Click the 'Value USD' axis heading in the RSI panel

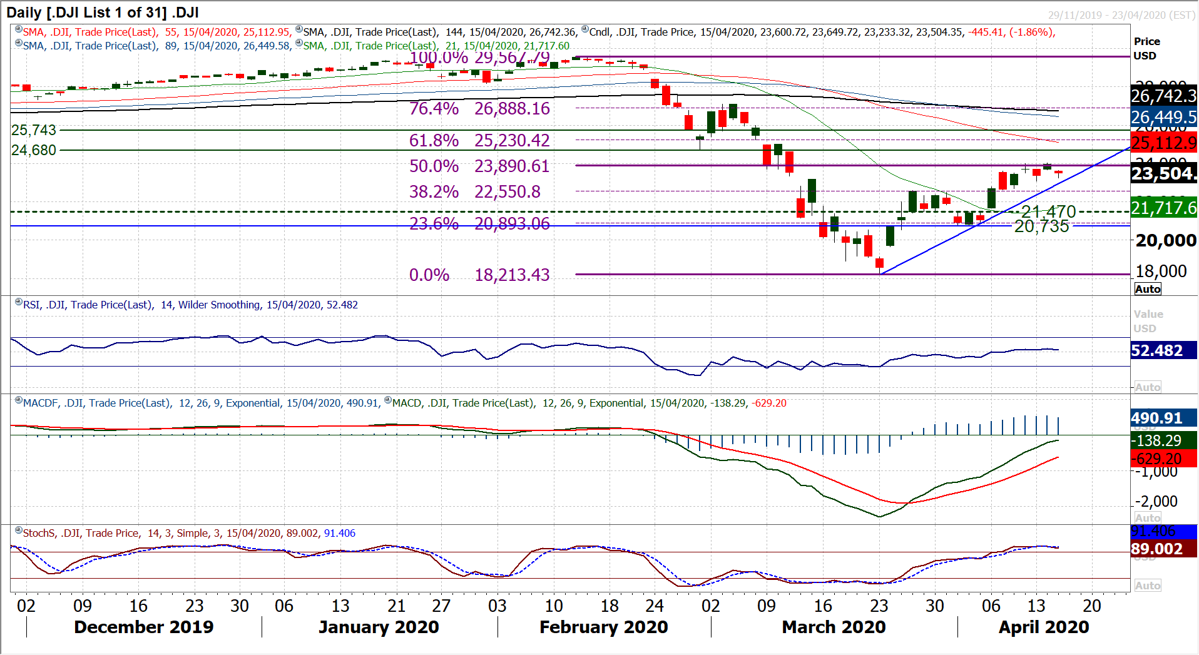tap(1148, 321)
